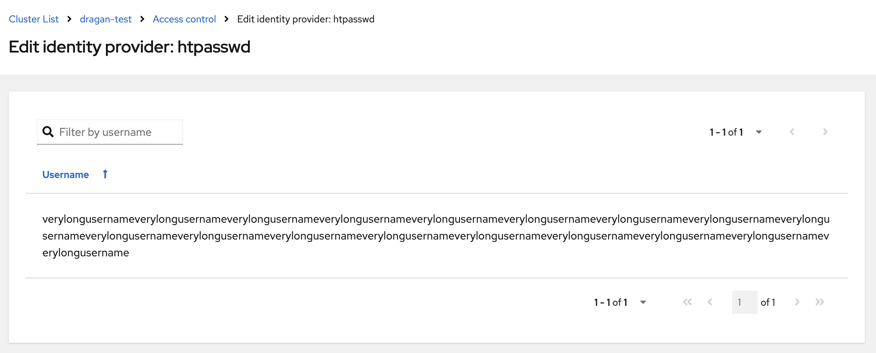Viewport: 876px width, 353px height.
Task: Click the 'of 1' total pages label
Action: 768,302
